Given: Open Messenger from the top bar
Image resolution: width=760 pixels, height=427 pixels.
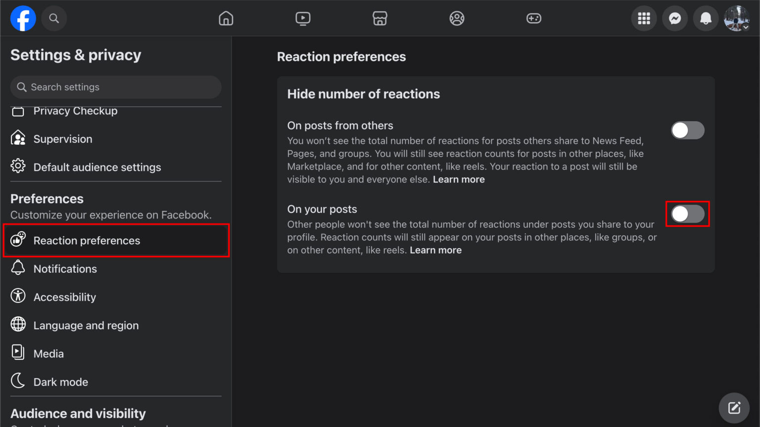Looking at the screenshot, I should (675, 18).
